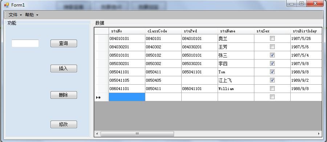Click the horizontal scrollbar thumb

137,134
